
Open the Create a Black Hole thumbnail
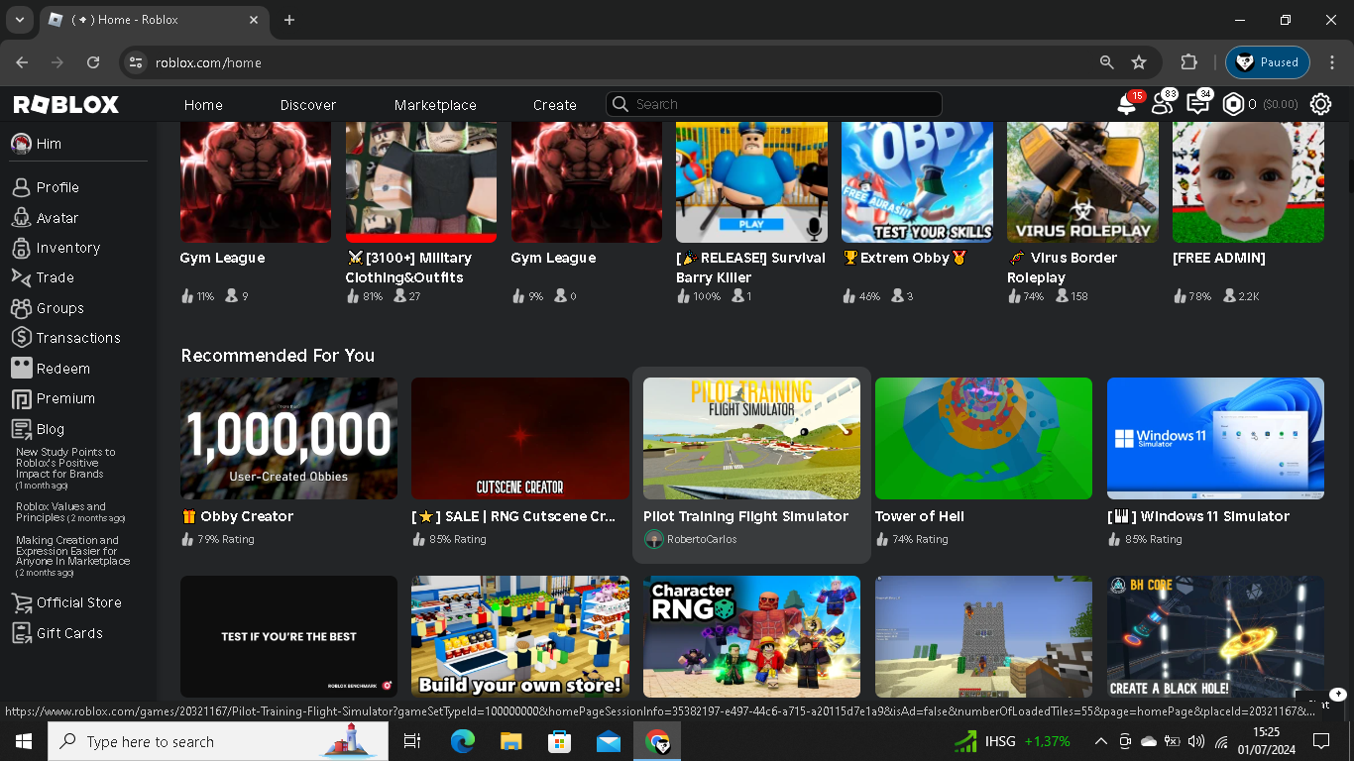pyautogui.click(x=1215, y=637)
